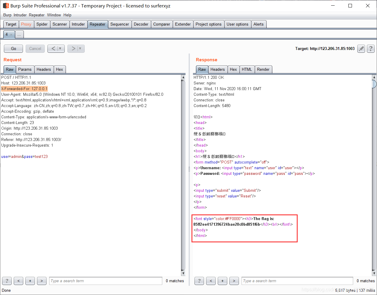377x295 pixels.
Task: Select Headers view in Request panel
Action: tap(44, 70)
